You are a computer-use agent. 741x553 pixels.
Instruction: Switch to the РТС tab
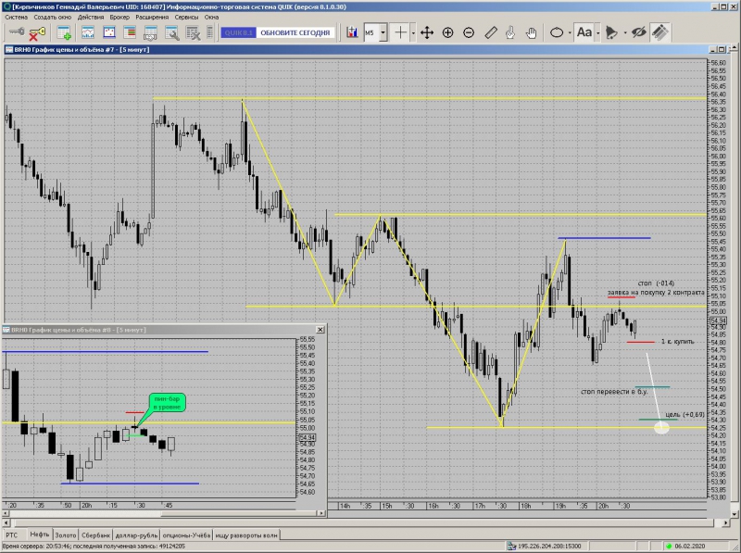coord(12,535)
